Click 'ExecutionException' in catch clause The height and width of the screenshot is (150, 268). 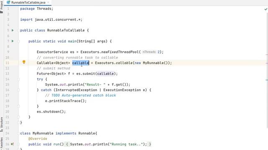pos(122,90)
